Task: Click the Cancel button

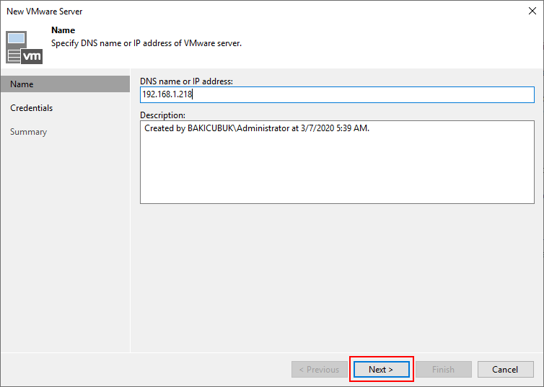Action: coord(505,369)
